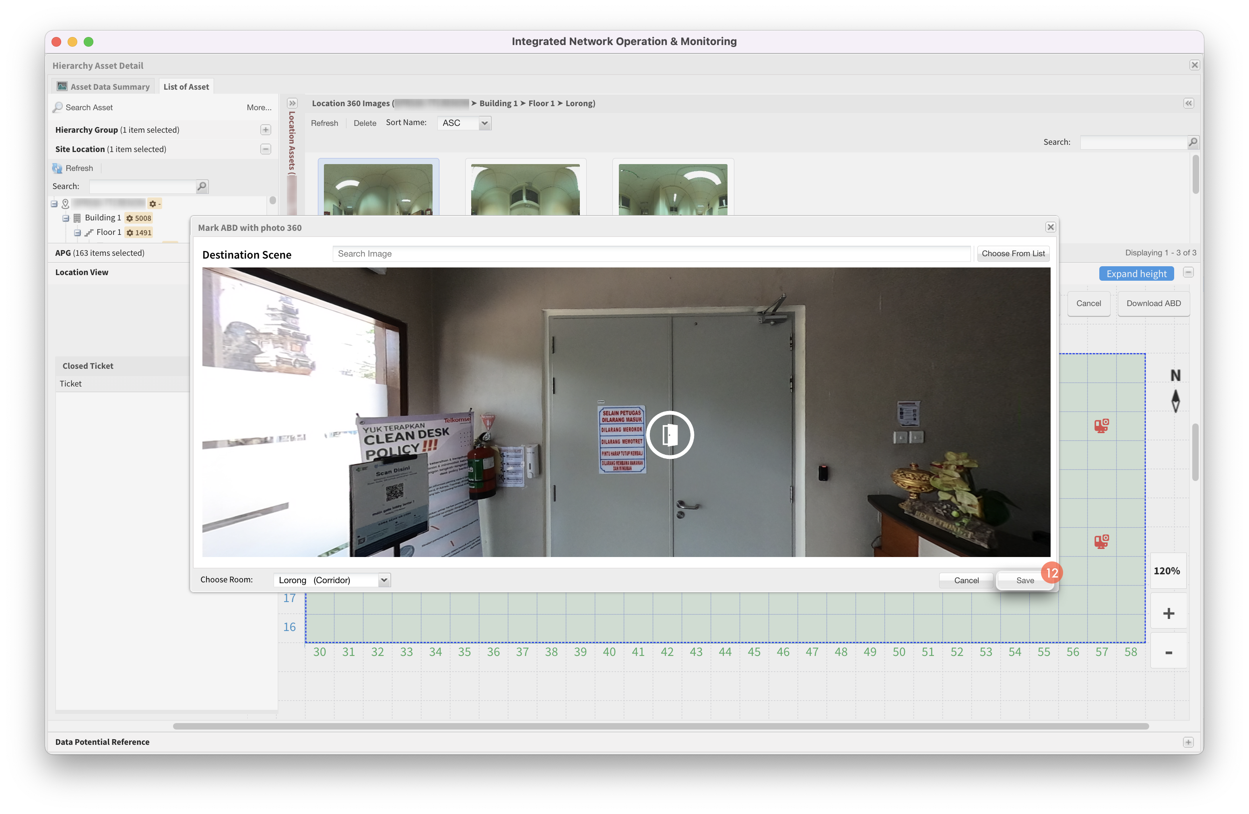The height and width of the screenshot is (814, 1249).
Task: Collapse the root location tree node
Action: pos(54,203)
